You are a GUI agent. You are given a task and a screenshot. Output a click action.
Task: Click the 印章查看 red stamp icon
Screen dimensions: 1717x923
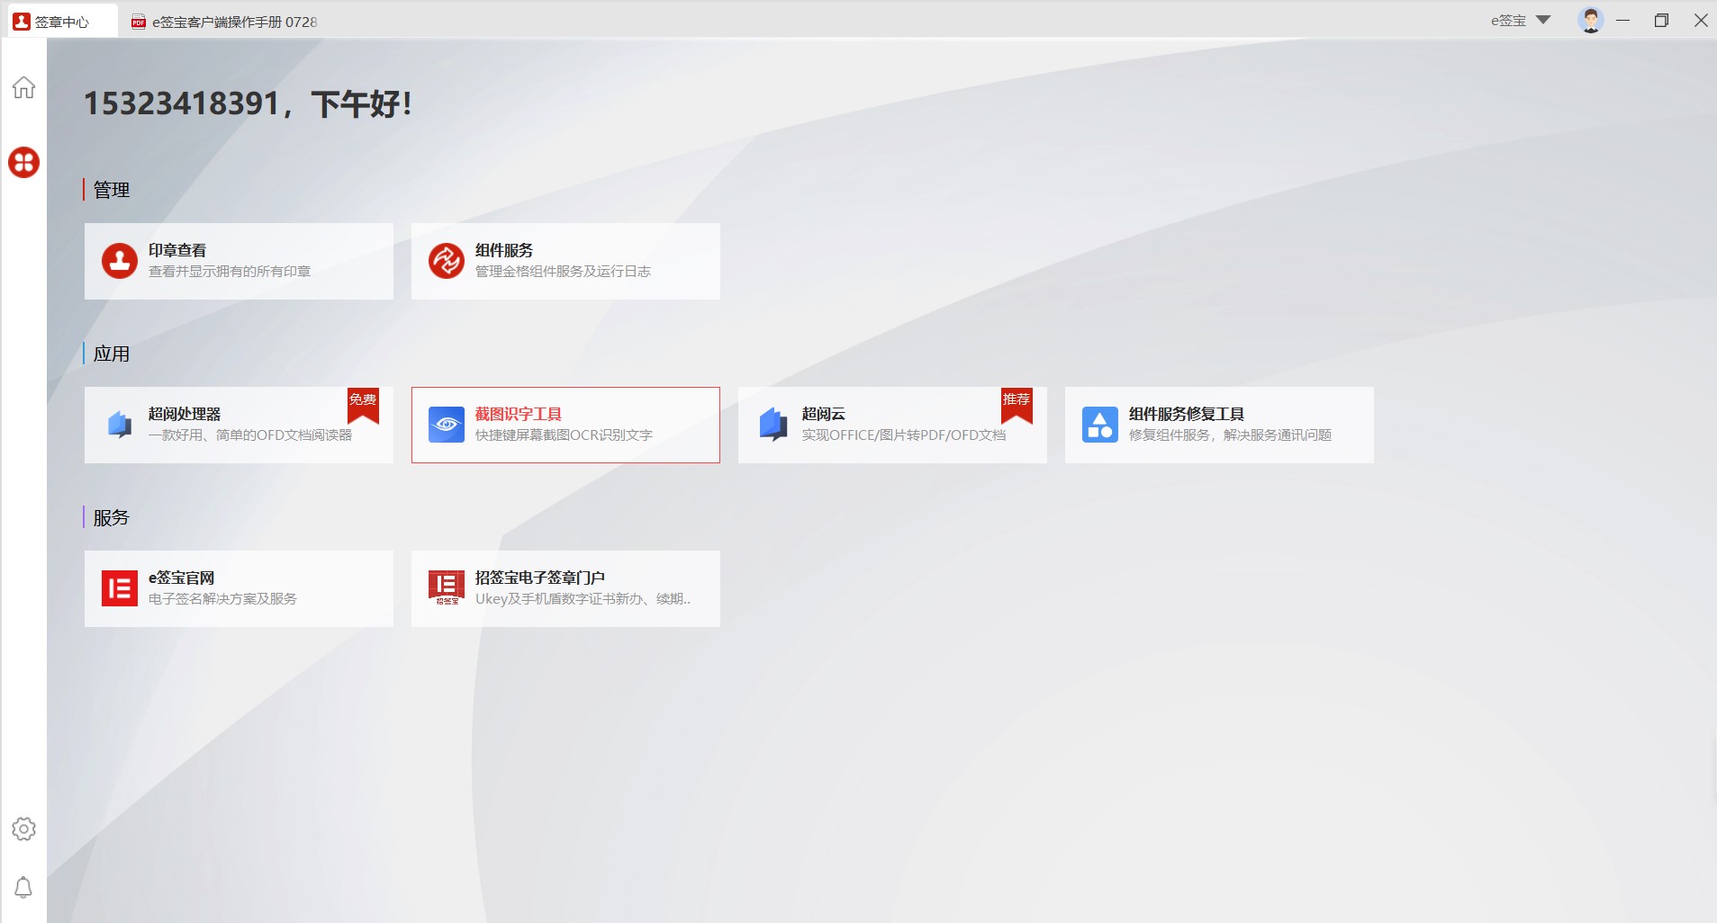(119, 261)
